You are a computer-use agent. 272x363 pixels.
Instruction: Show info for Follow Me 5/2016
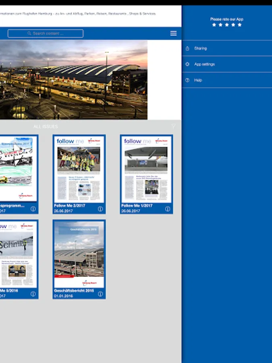tap(33, 294)
